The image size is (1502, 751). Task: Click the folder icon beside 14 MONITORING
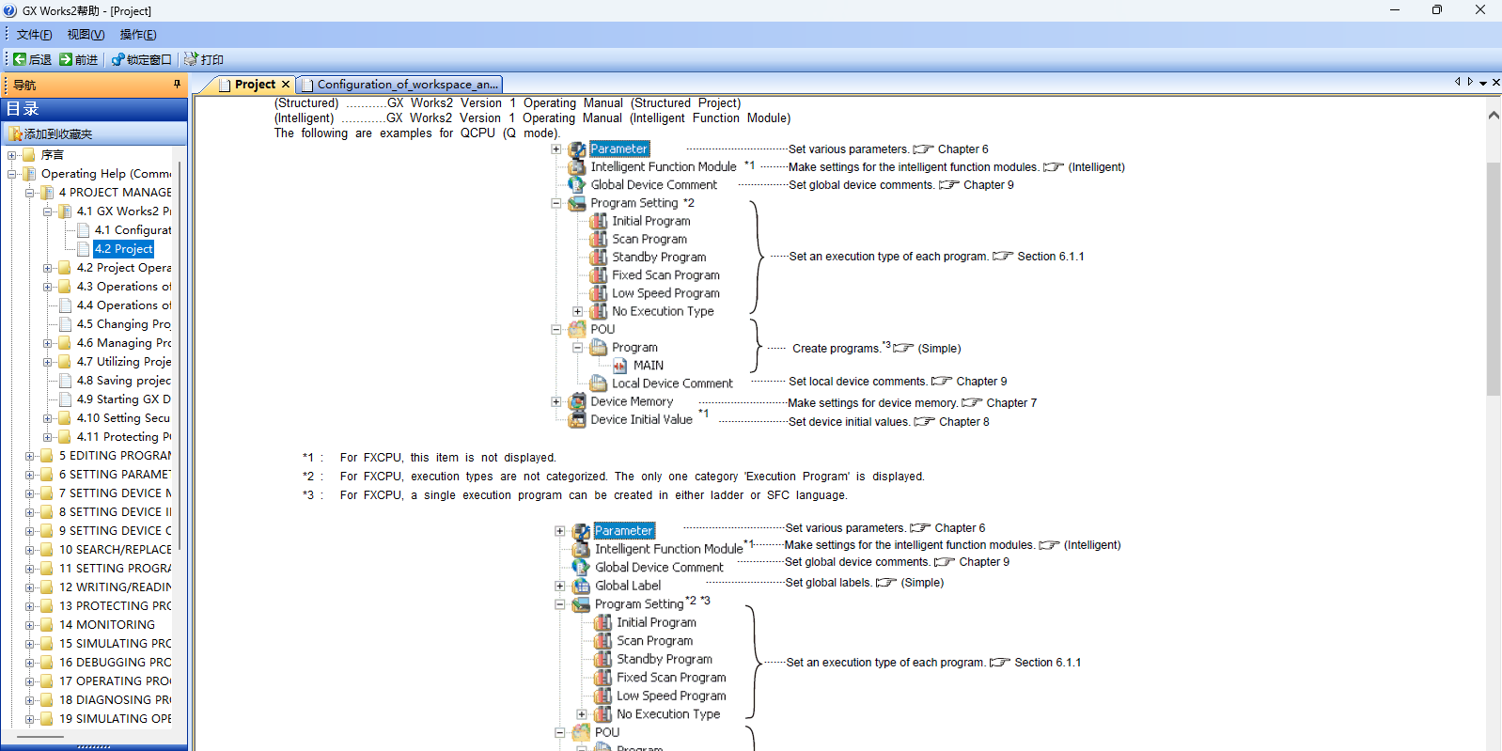[x=47, y=625]
